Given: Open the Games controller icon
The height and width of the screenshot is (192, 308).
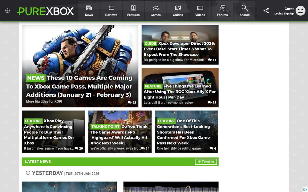Looking at the screenshot, I should click(x=156, y=8).
